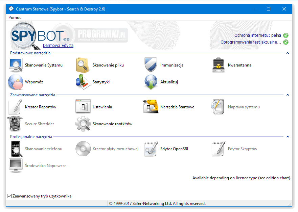Open the Skanowanie Systemu monitor icon

point(16,65)
